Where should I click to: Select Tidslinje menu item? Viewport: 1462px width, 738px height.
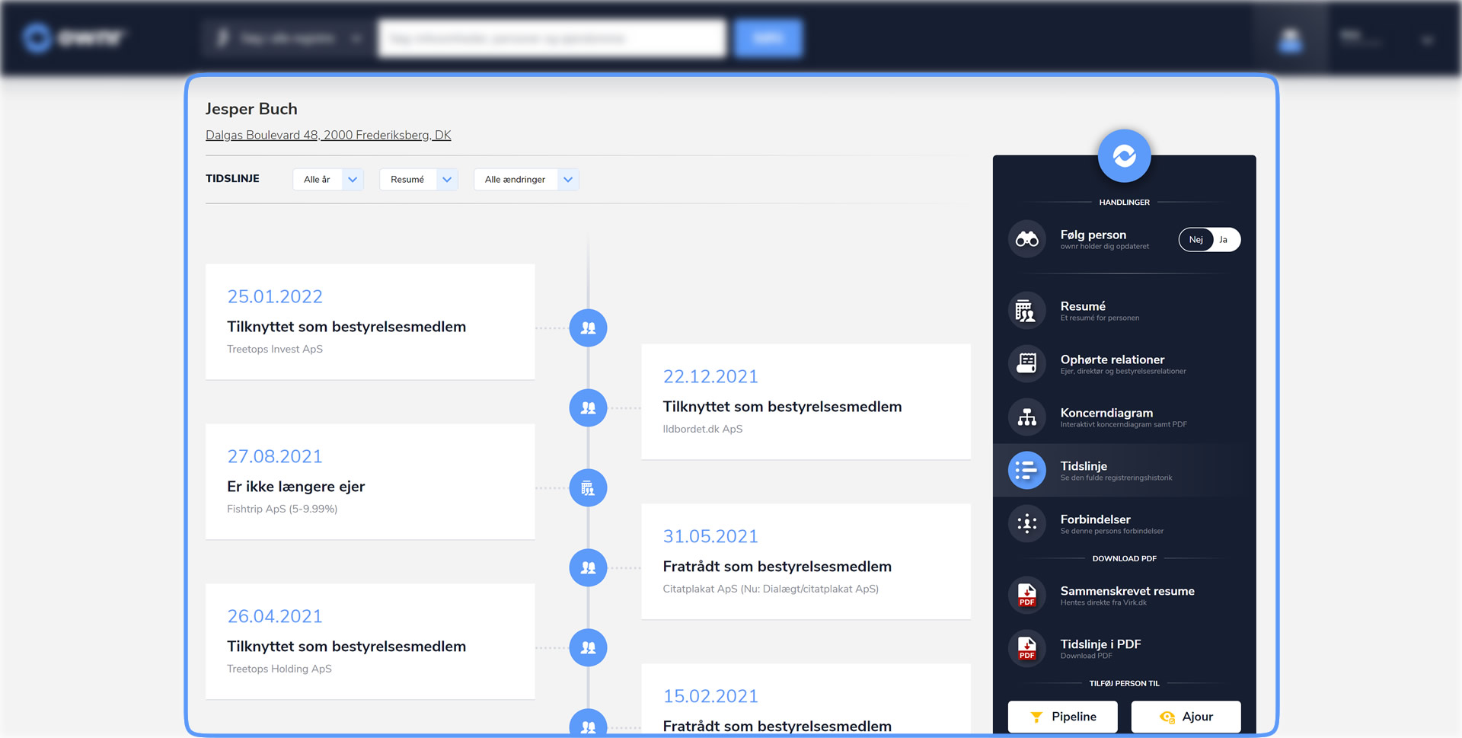(x=1124, y=471)
